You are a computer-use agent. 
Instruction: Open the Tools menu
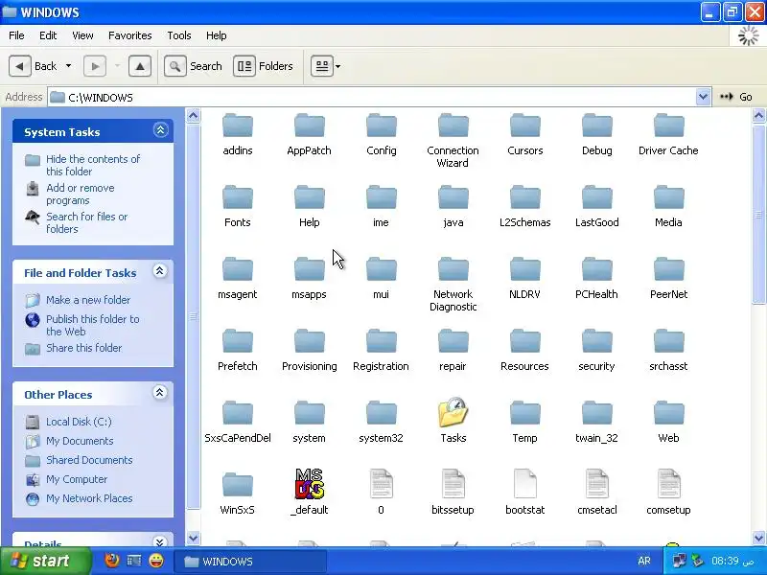click(x=179, y=35)
